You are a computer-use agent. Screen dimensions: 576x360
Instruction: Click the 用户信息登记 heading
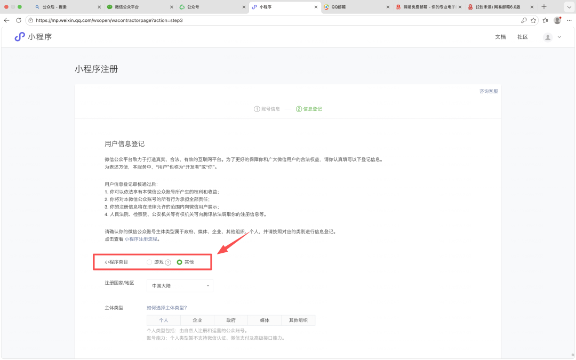click(x=124, y=143)
